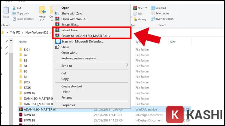Select the B3 folder
Image resolution: width=225 pixels, height=126 pixels.
click(x=26, y=60)
